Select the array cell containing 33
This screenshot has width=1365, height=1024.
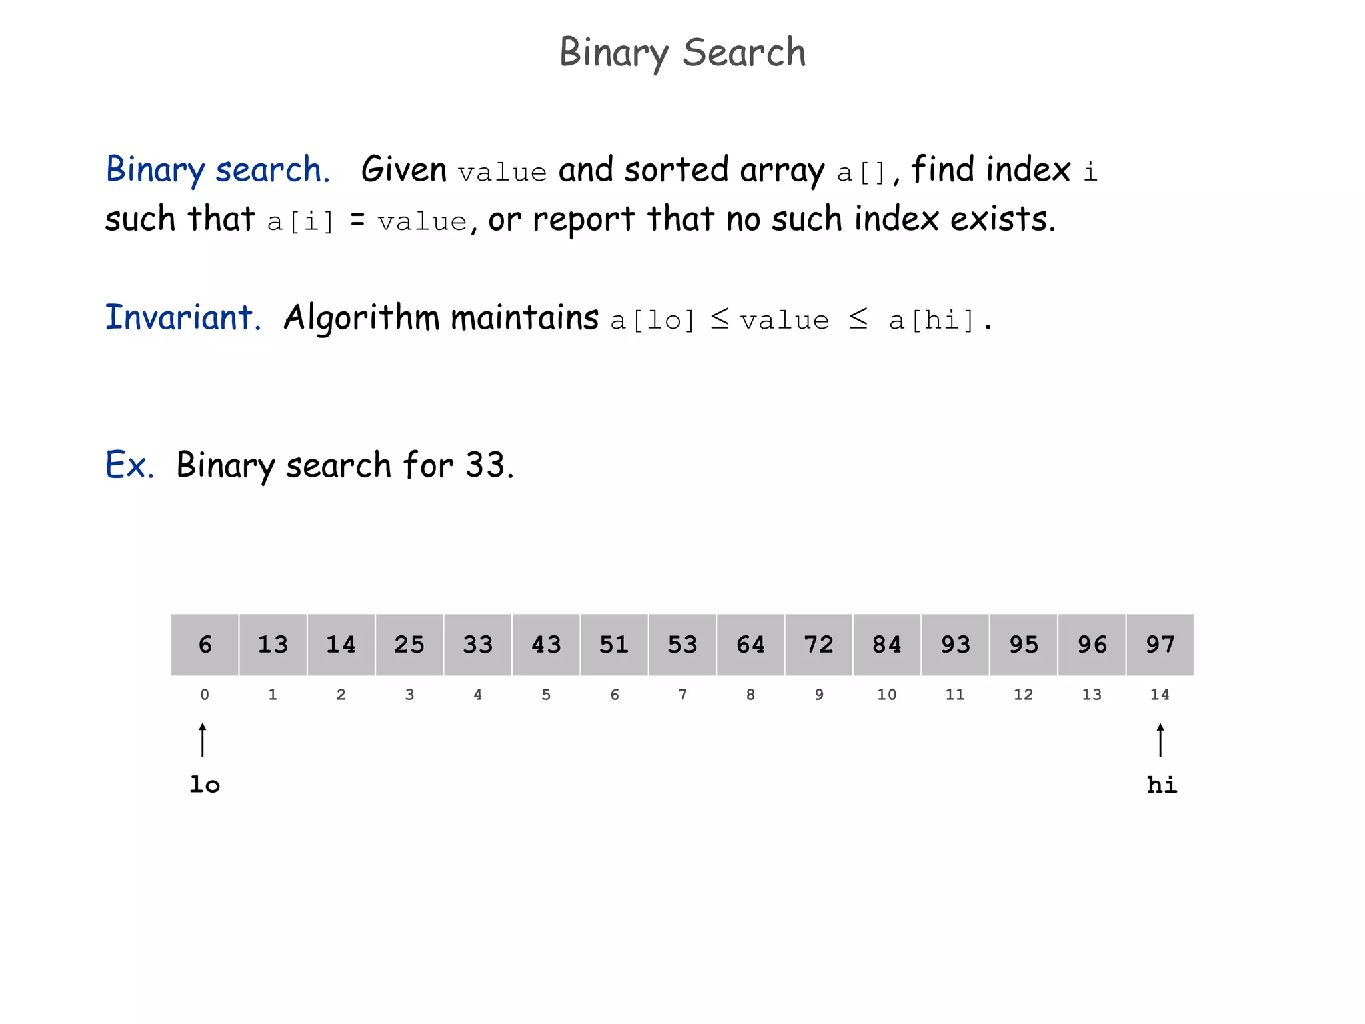478,645
